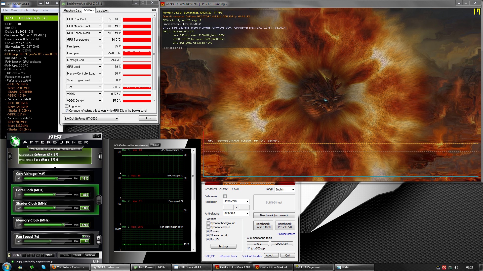This screenshot has width=483, height=271.
Task: Adjust the Core Voltage slider handle
Action: [x=57, y=178]
